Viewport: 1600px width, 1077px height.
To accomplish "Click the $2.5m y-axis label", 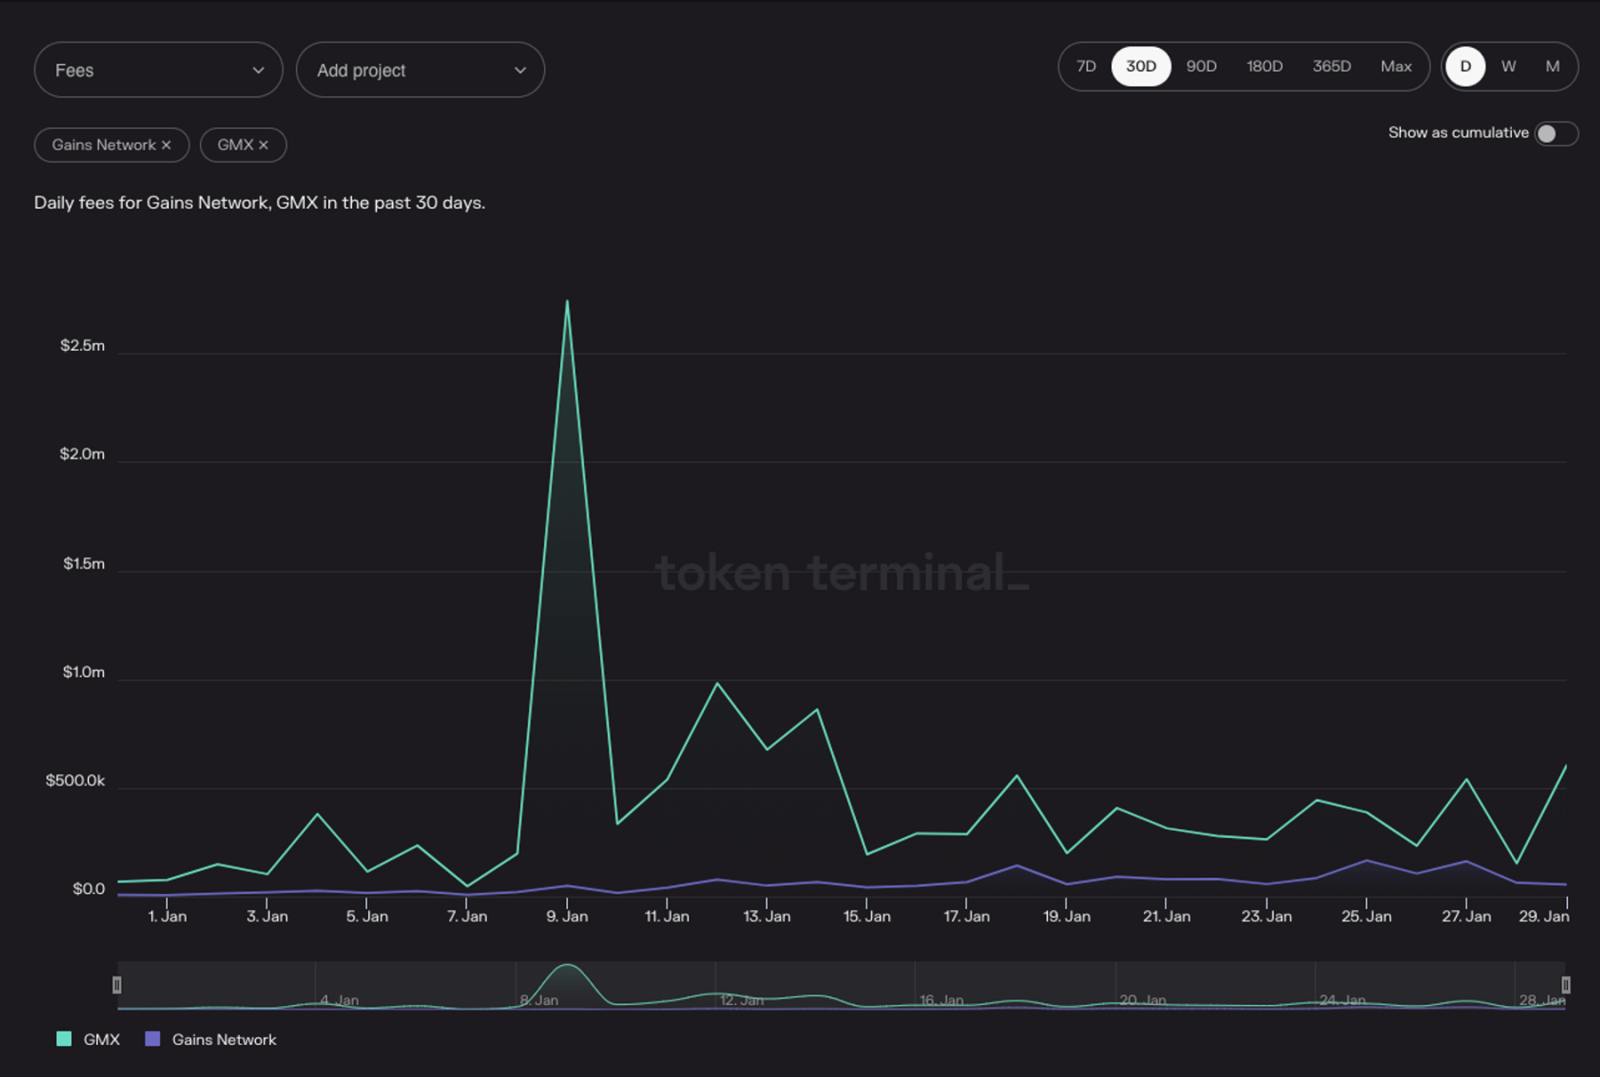I will point(83,346).
